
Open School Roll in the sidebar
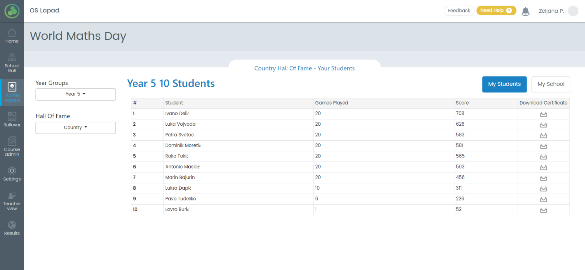[x=12, y=63]
